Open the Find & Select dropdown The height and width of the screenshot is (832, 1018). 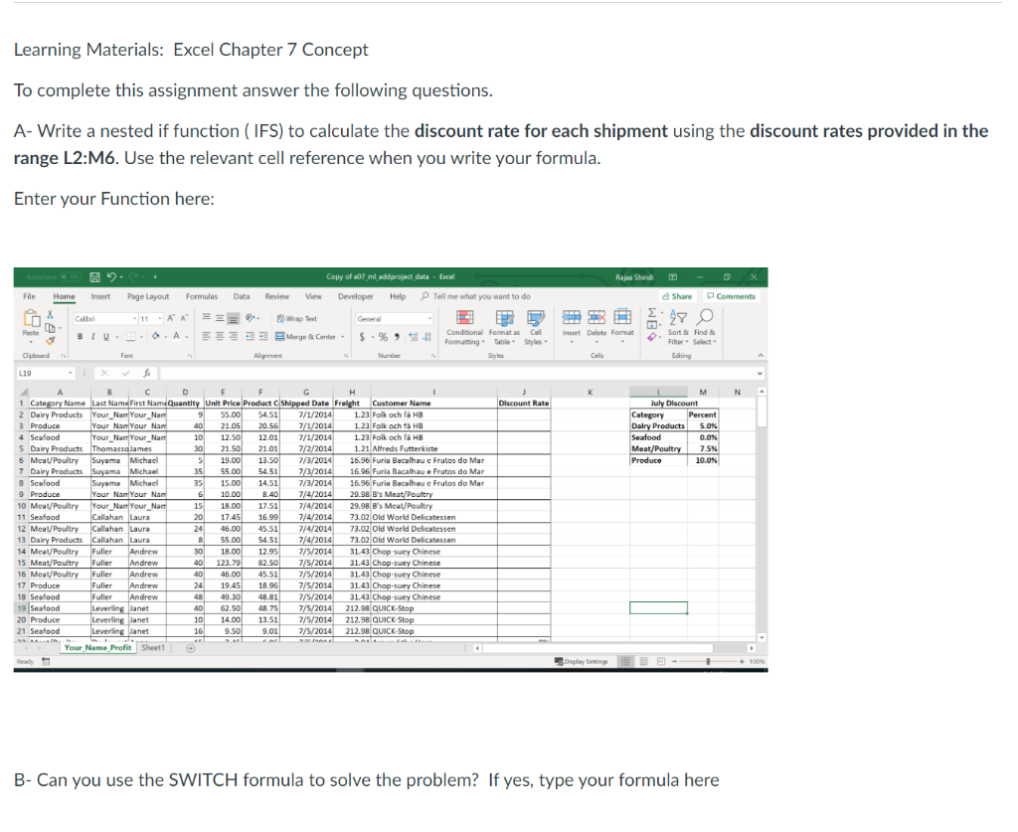705,328
